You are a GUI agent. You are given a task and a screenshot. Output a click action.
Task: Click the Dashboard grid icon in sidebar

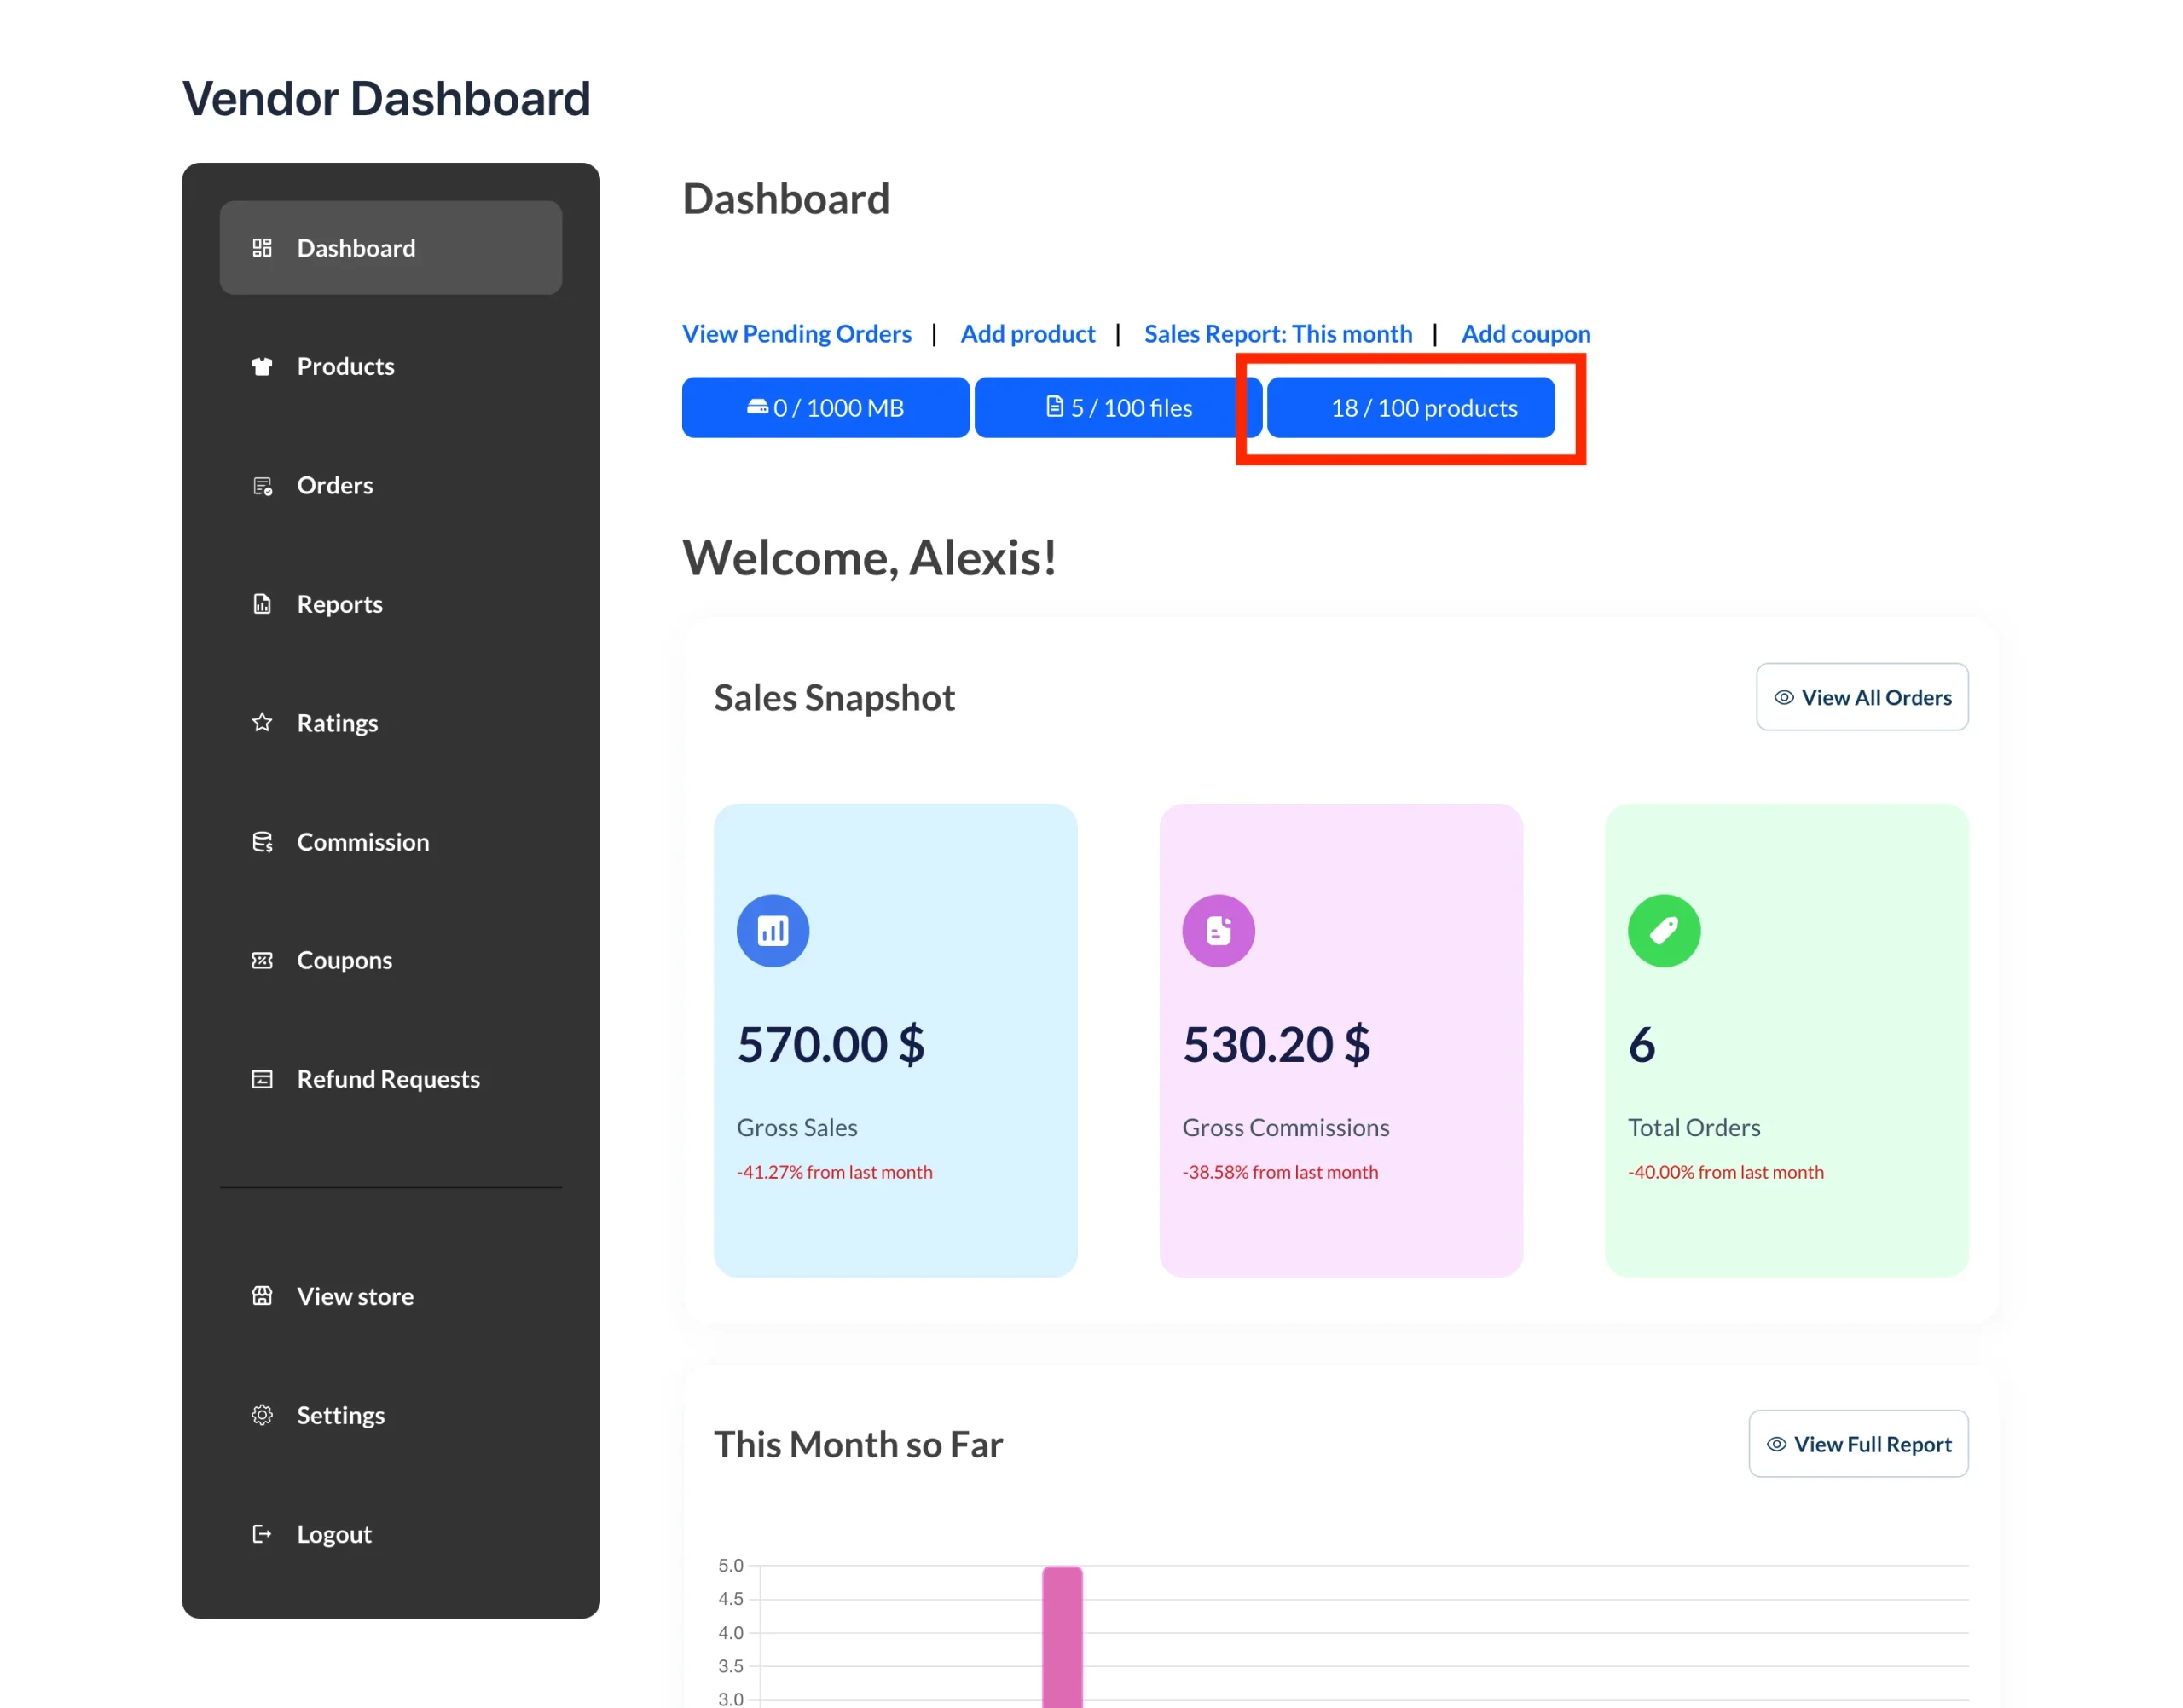point(262,248)
